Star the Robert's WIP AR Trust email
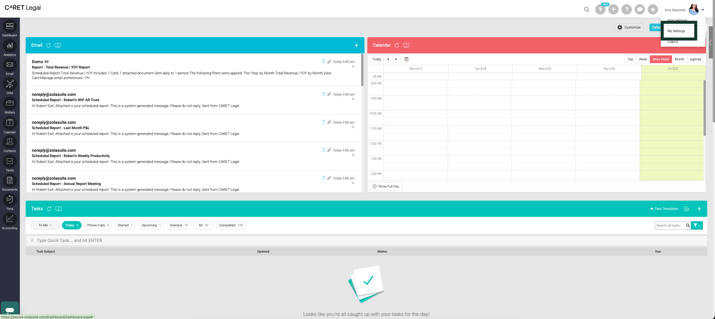Image resolution: width=715 pixels, height=319 pixels. click(x=353, y=99)
